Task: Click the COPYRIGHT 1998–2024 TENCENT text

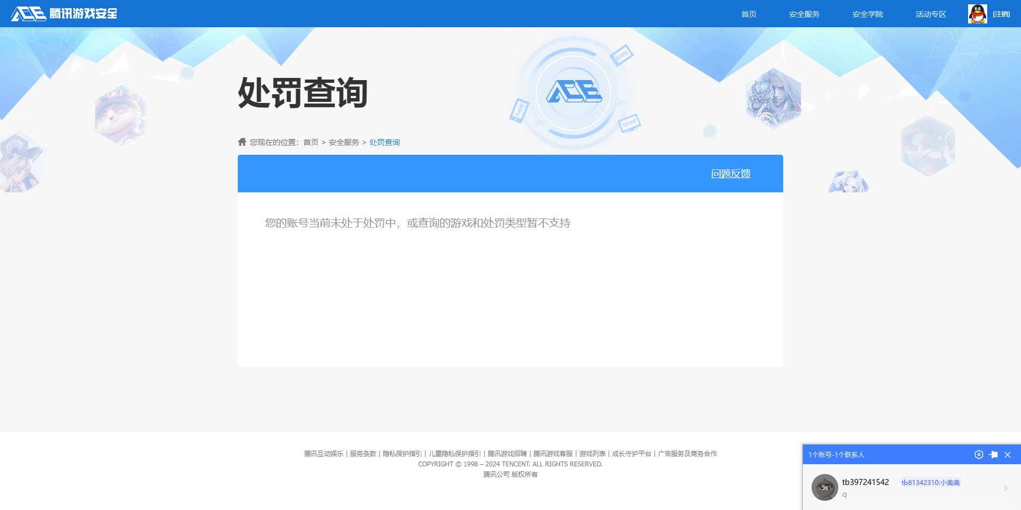Action: click(x=510, y=464)
